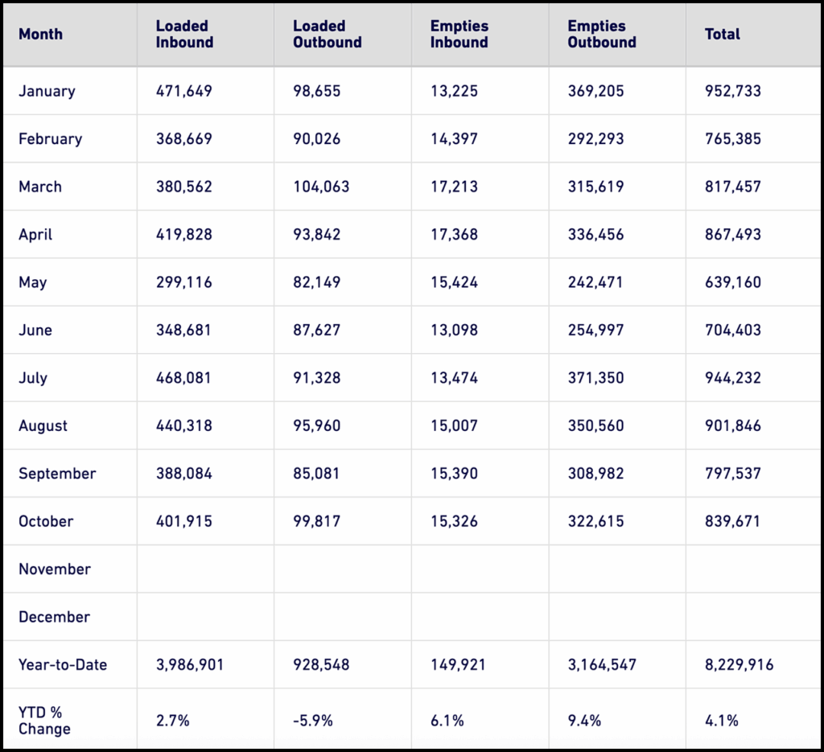Select September's Empties Outbound value 308,982
This screenshot has width=824, height=752.
595,474
